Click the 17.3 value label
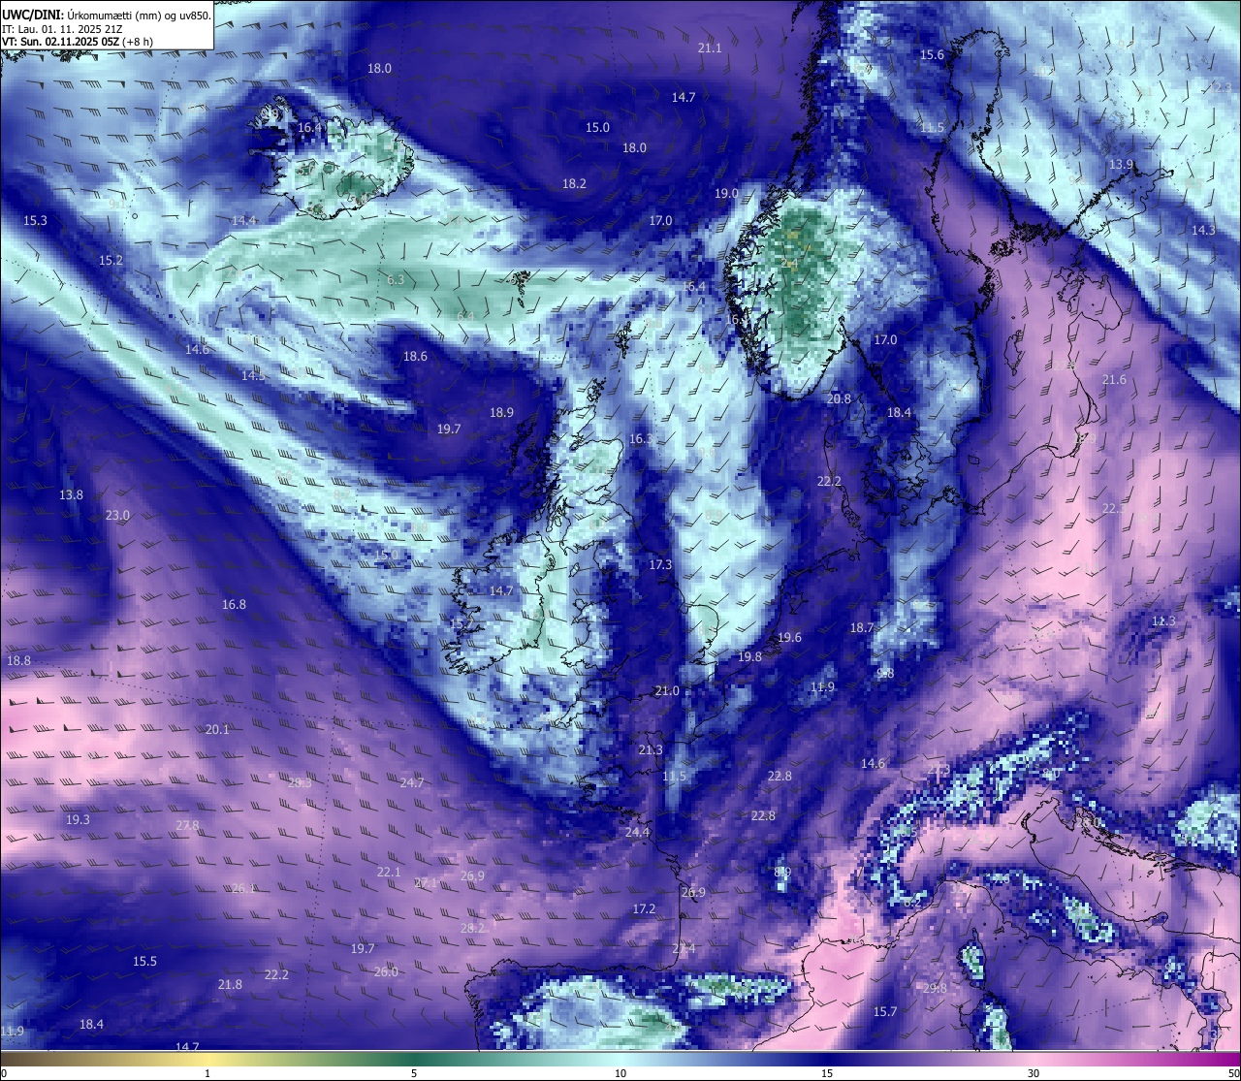Screen dimensions: 1241x1081 660,564
